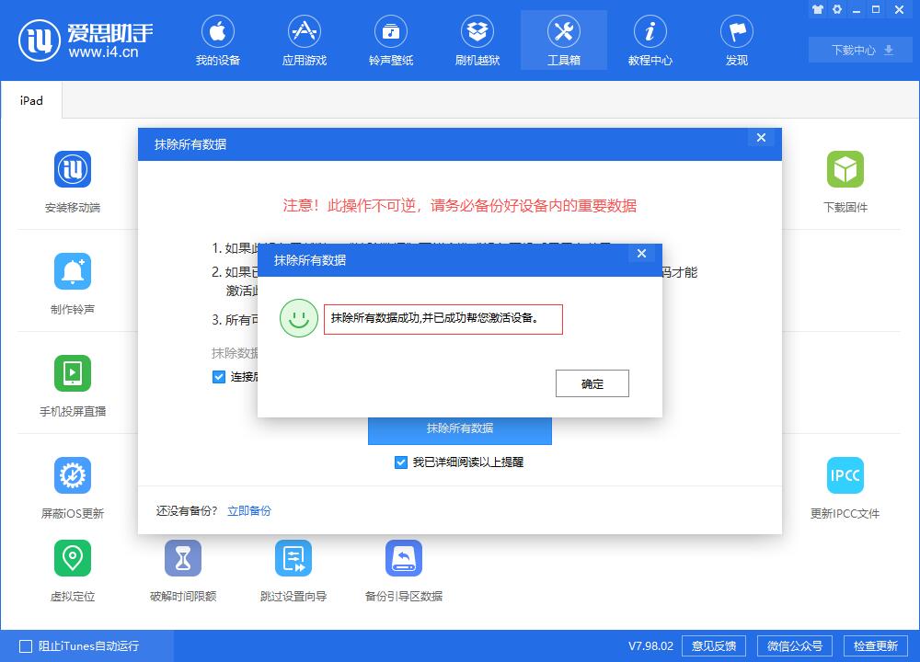Select the 铃声壁纸 ringtone wallpaper icon
The height and width of the screenshot is (662, 920).
coord(391,40)
